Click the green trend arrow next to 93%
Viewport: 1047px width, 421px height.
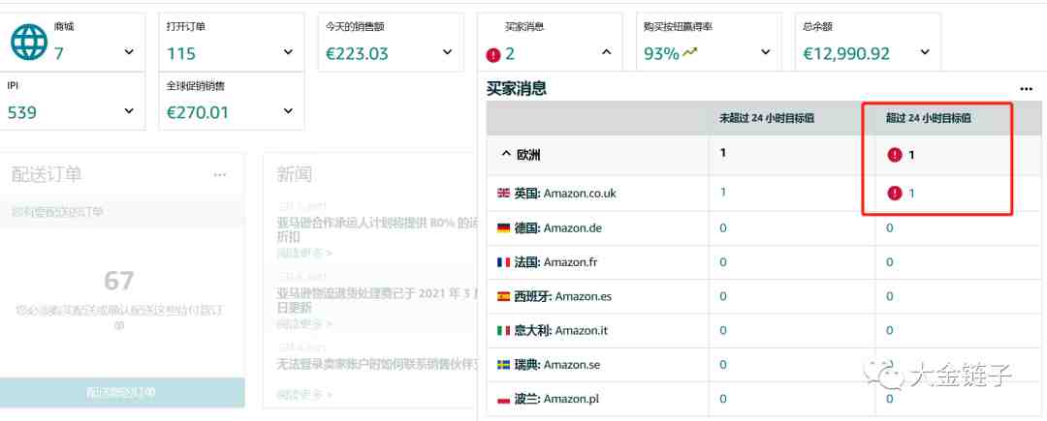[690, 52]
